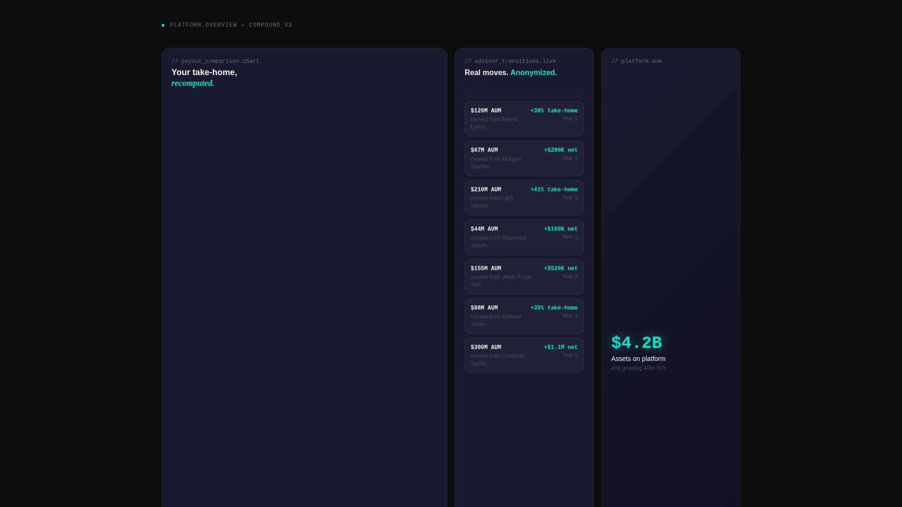Open the $210M AUM card
902x507 pixels.
pyautogui.click(x=524, y=198)
